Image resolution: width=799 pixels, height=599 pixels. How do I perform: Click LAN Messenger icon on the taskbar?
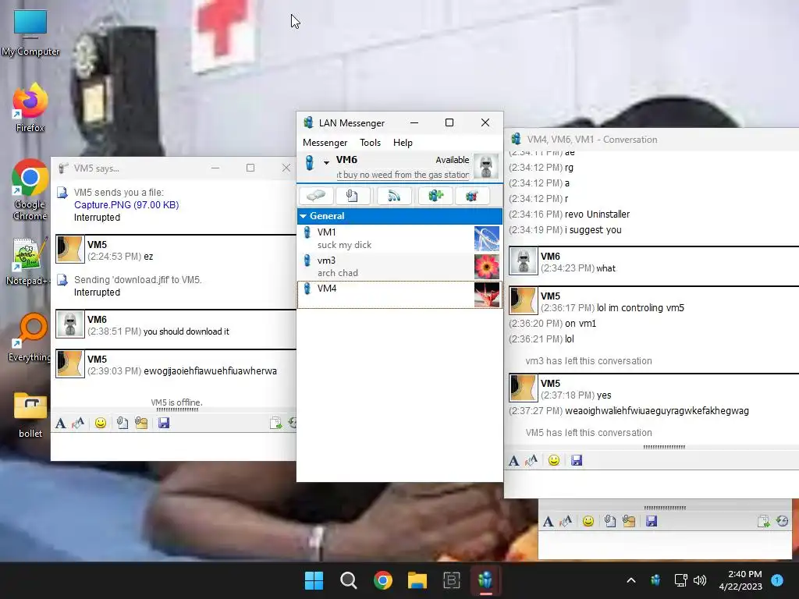point(485,580)
